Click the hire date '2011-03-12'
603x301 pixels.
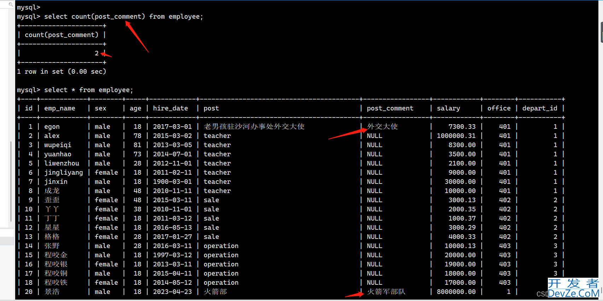(172, 218)
